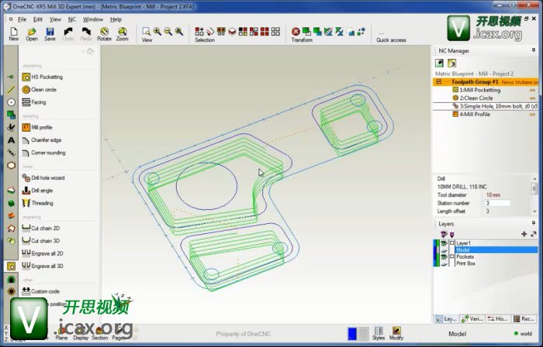This screenshot has height=347, width=543.
Task: Click the red delete icon in Transform group
Action: 296,32
